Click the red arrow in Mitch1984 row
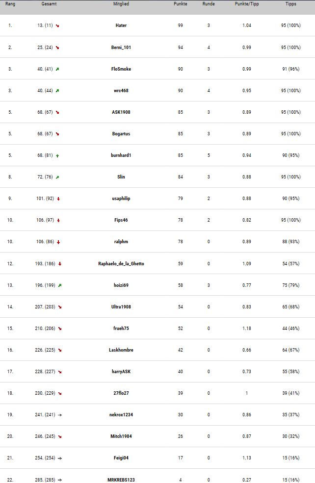315x483 pixels. pyautogui.click(x=60, y=437)
